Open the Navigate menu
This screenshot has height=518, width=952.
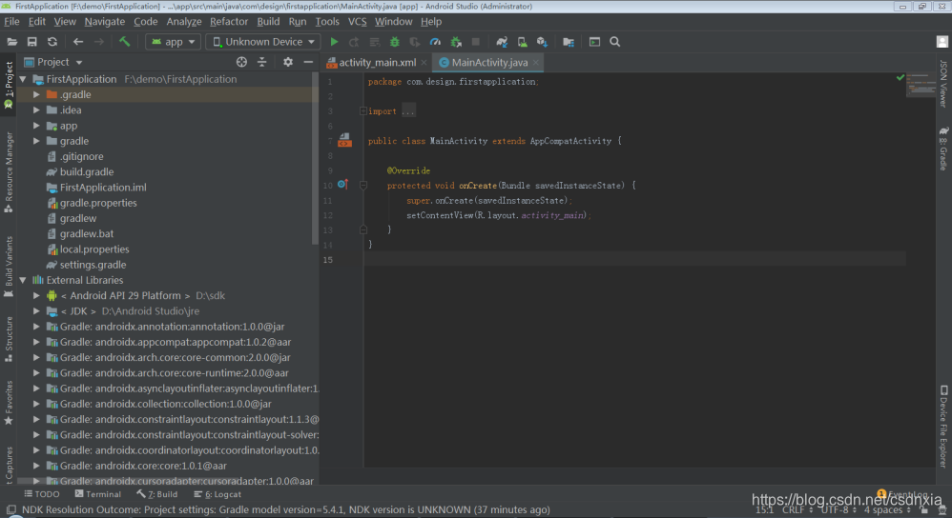[104, 21]
